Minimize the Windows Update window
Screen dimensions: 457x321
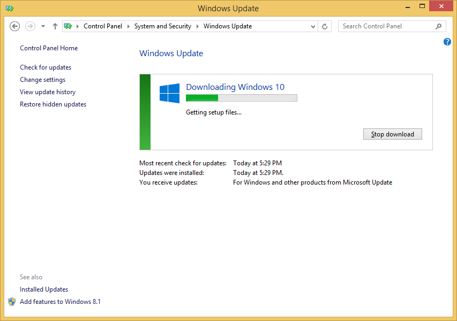pyautogui.click(x=408, y=6)
